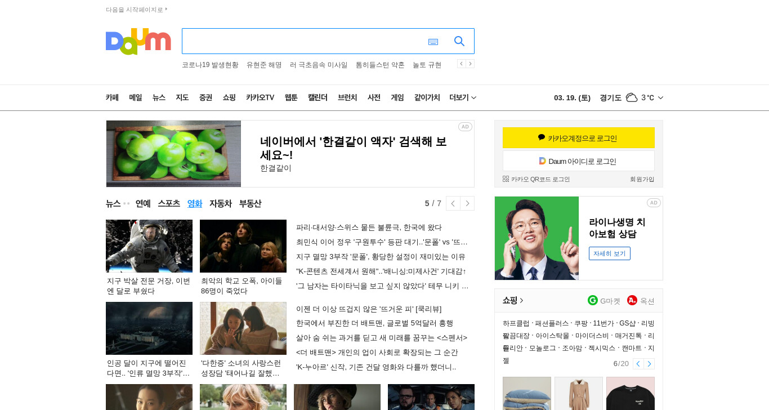Viewport: 769px width, 410px height.
Task: Go to next news page arrow
Action: click(467, 203)
